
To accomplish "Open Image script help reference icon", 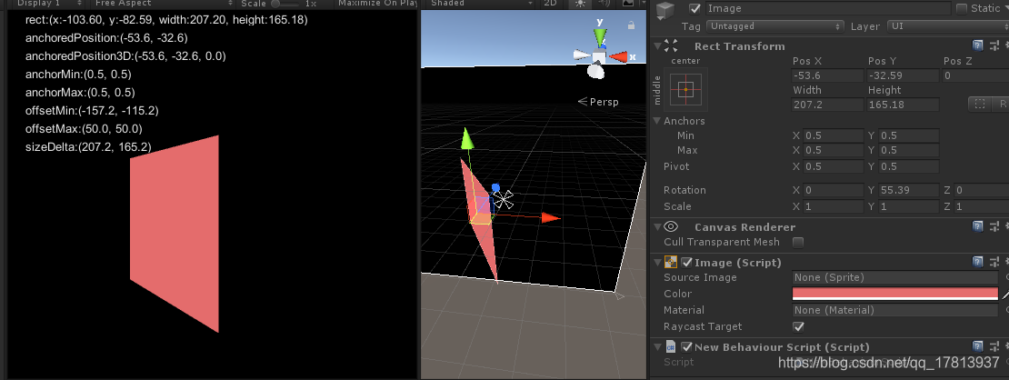I will pos(977,262).
